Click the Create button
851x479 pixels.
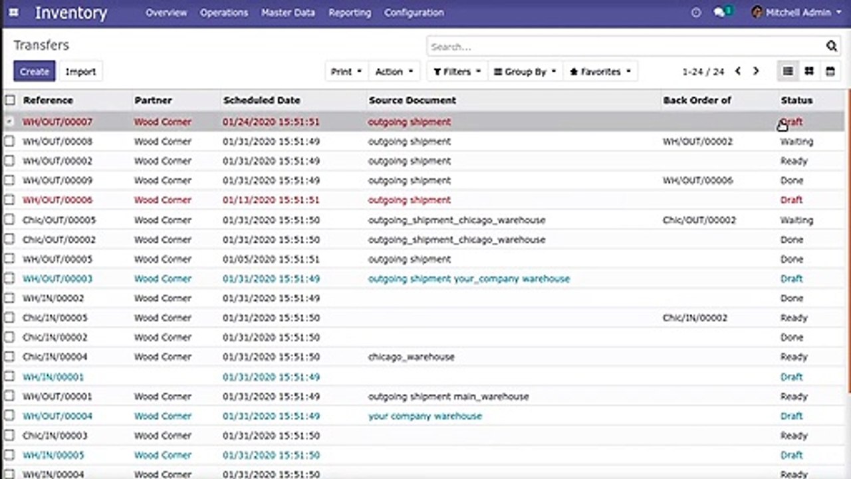pyautogui.click(x=35, y=71)
